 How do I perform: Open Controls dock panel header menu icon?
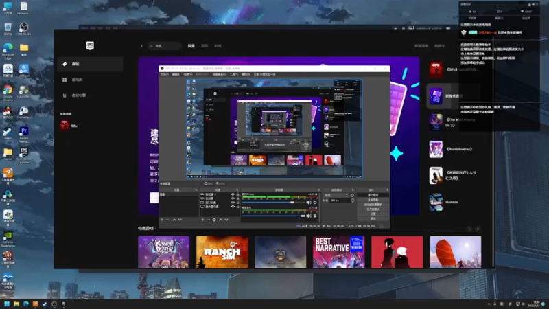(x=387, y=190)
